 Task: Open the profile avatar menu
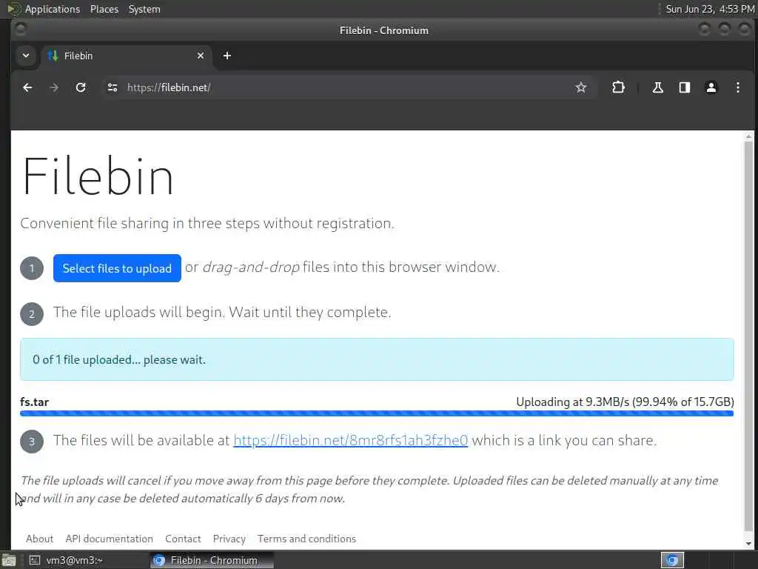(x=711, y=87)
